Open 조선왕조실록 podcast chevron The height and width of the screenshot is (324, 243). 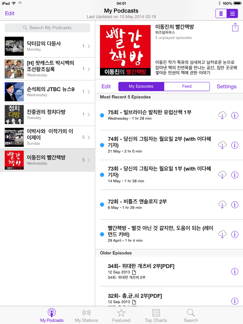88,69
